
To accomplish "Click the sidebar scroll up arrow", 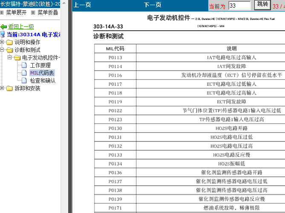I will 64,3.
